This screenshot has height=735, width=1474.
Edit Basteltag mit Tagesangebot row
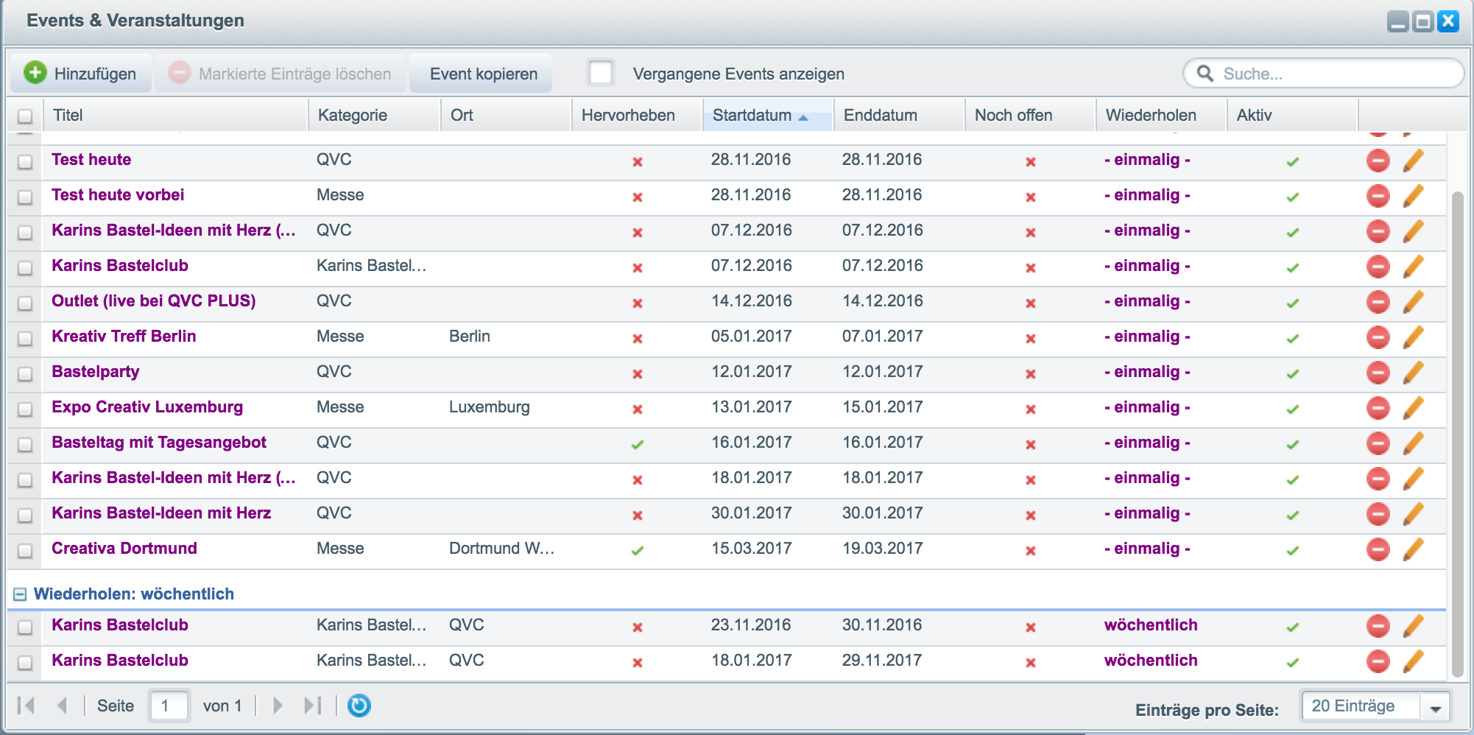(1413, 443)
